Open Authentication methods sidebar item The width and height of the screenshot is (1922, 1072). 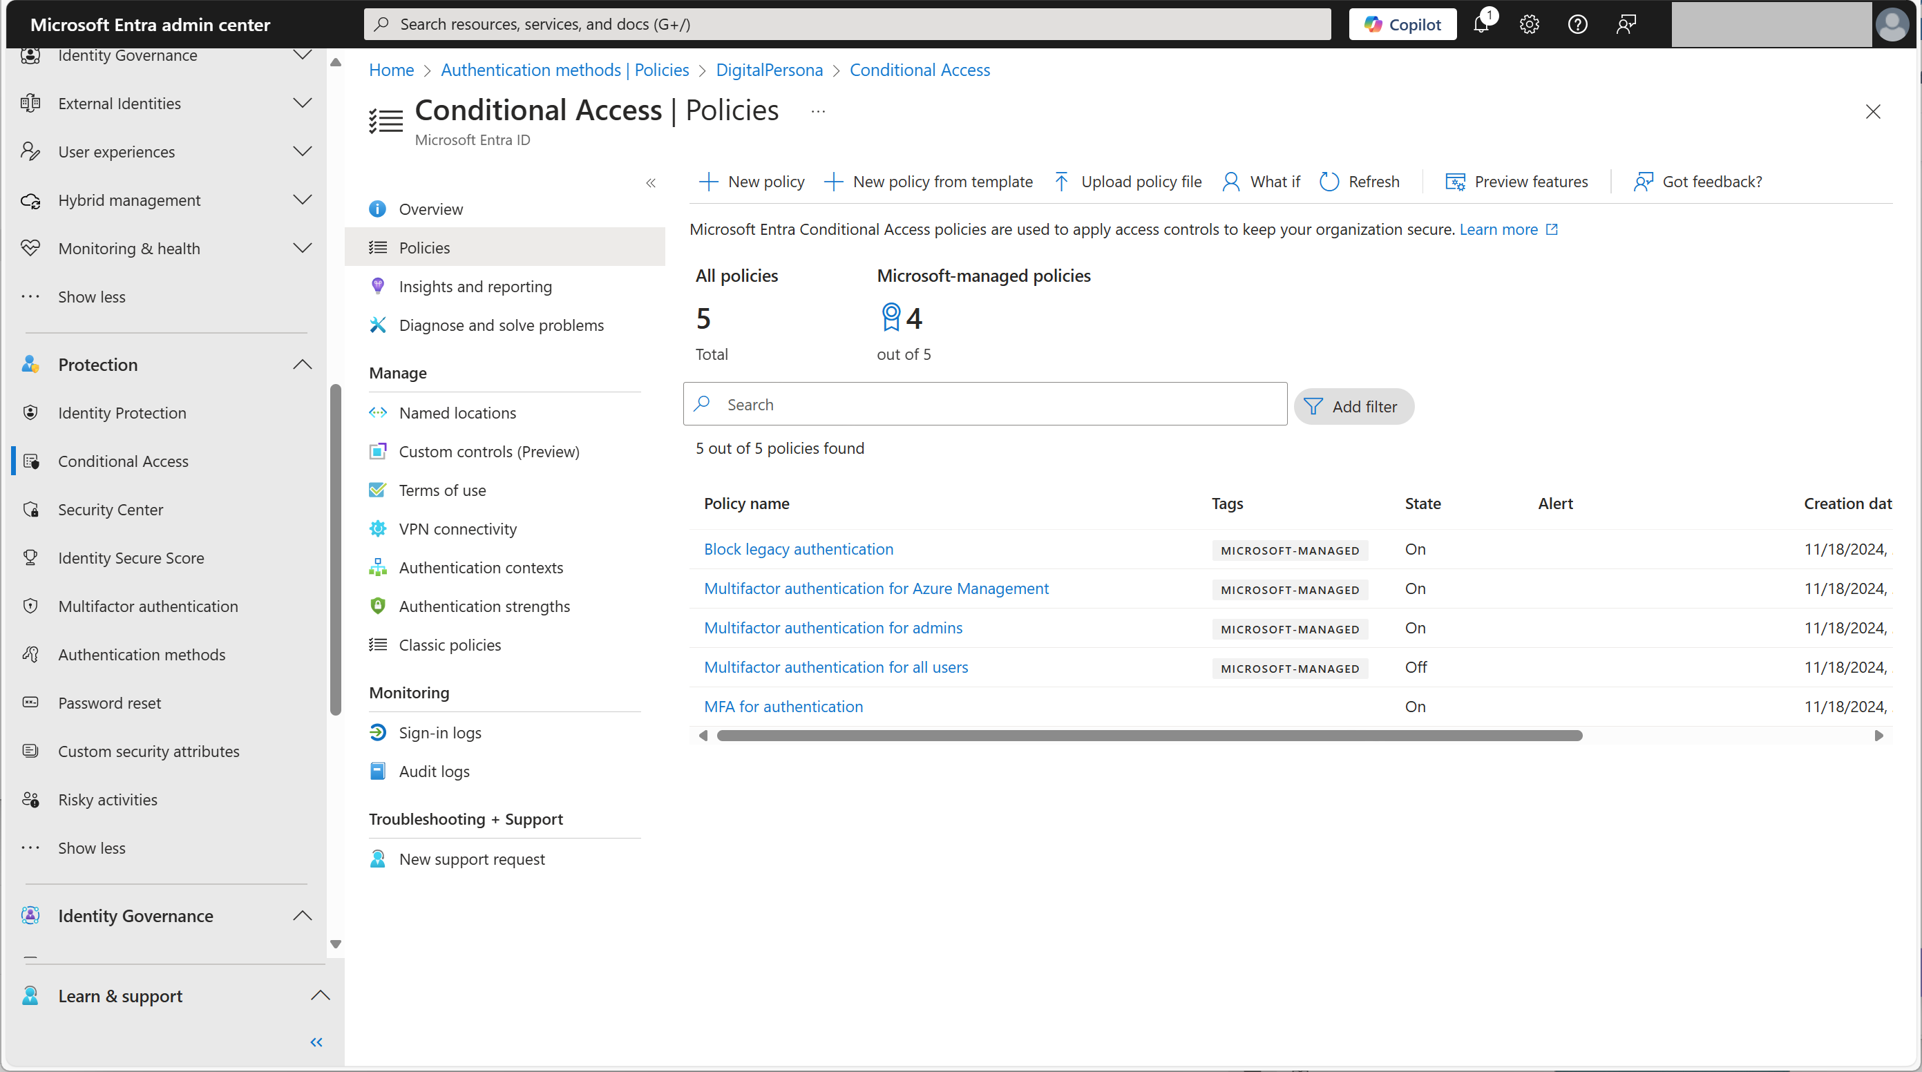tap(142, 654)
